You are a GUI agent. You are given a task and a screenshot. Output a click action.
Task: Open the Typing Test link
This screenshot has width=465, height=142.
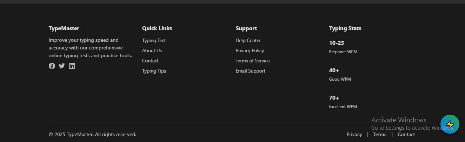tap(154, 40)
